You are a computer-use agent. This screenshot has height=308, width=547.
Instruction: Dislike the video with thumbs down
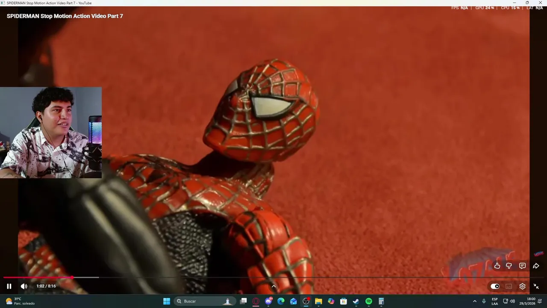509,266
